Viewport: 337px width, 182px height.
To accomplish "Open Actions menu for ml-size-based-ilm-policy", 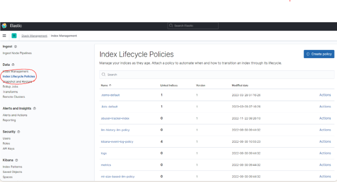I will (325, 176).
